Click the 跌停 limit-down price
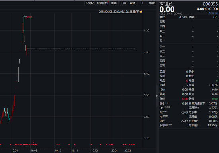 click(215, 99)
